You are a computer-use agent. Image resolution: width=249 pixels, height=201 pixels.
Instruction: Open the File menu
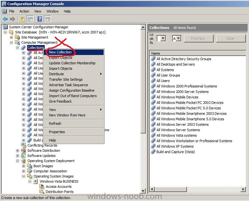(12, 11)
